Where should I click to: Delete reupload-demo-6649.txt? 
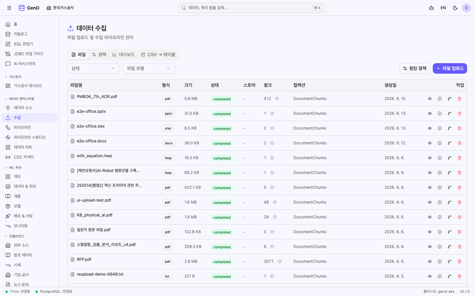(x=459, y=276)
